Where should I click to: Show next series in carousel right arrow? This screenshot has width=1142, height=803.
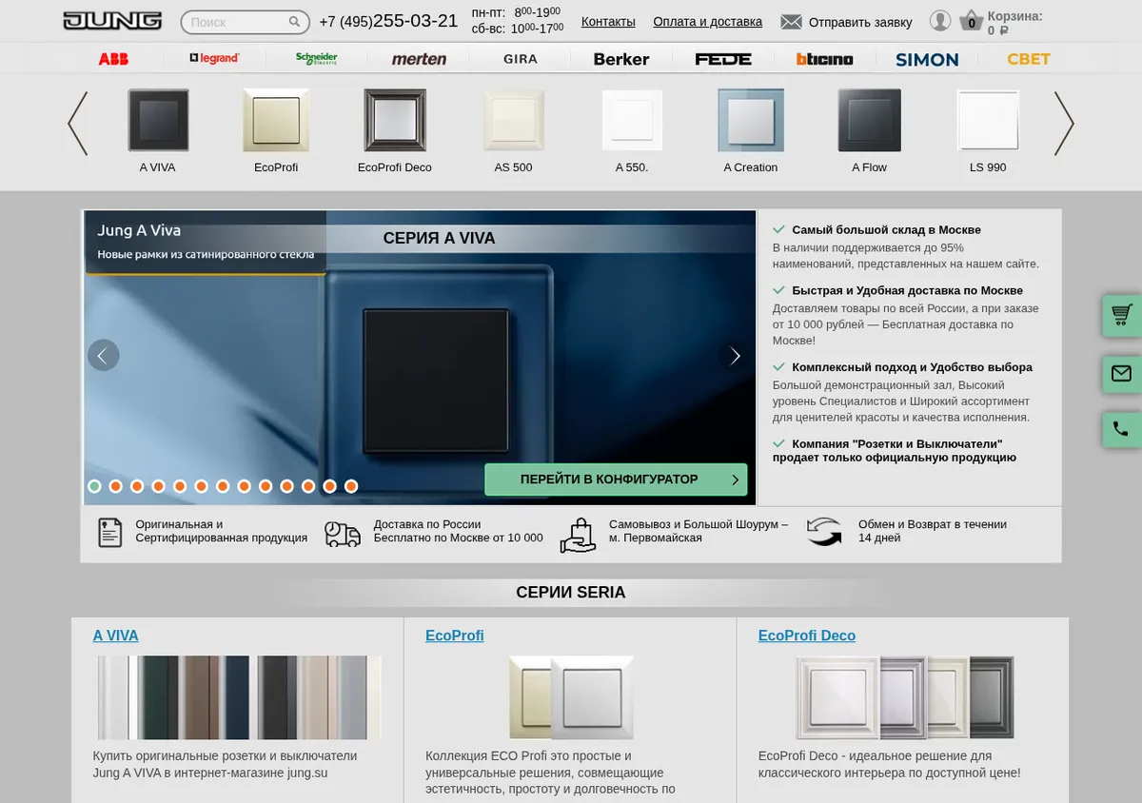pos(1064,124)
